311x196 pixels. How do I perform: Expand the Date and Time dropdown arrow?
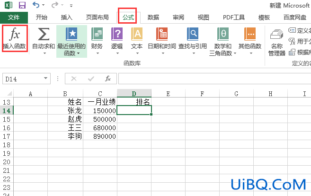[x=163, y=53]
